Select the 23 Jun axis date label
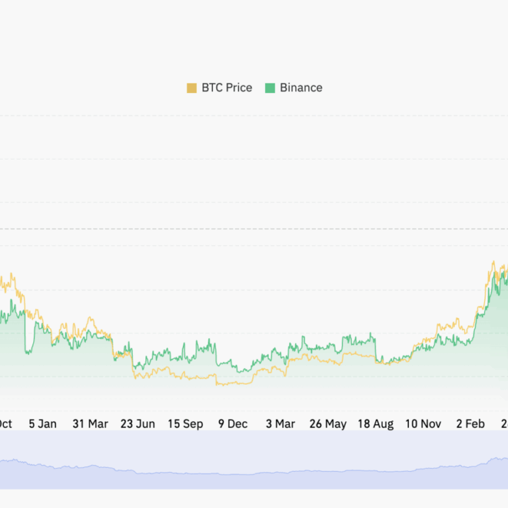Screen dimensions: 508x508 click(137, 424)
